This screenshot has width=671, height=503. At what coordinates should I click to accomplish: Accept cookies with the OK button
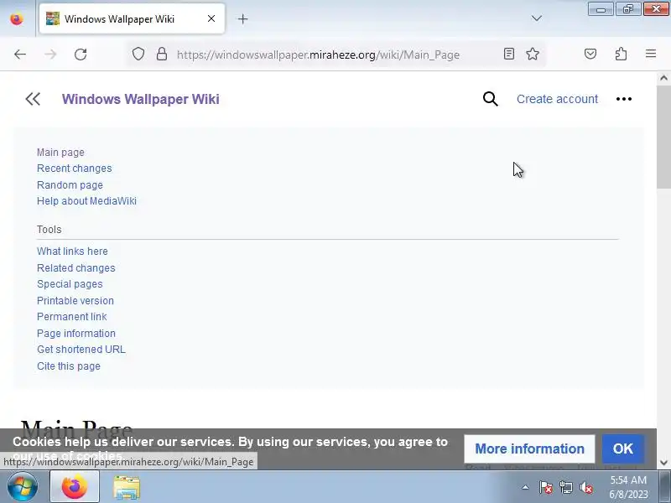click(623, 449)
